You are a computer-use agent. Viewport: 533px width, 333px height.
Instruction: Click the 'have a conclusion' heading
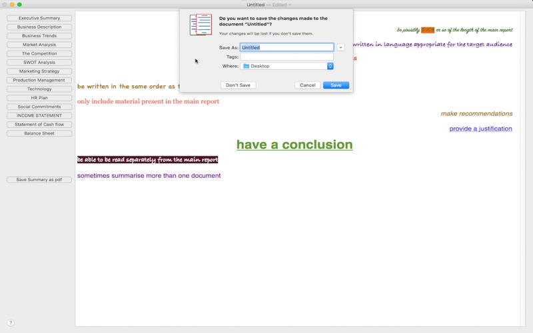click(294, 145)
